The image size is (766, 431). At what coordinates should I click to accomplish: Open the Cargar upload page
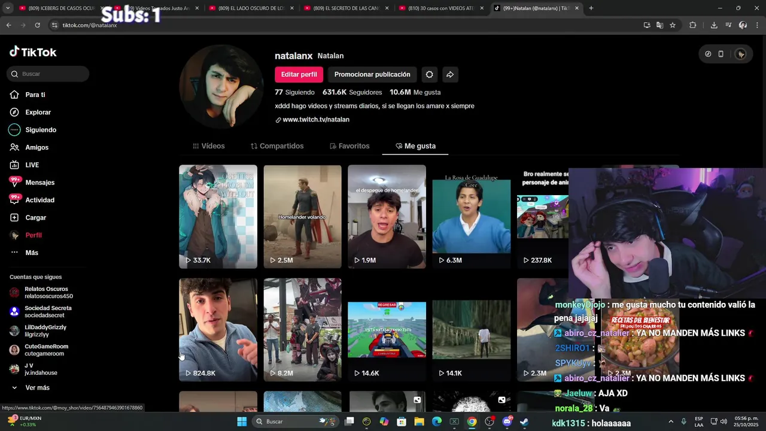pyautogui.click(x=35, y=218)
